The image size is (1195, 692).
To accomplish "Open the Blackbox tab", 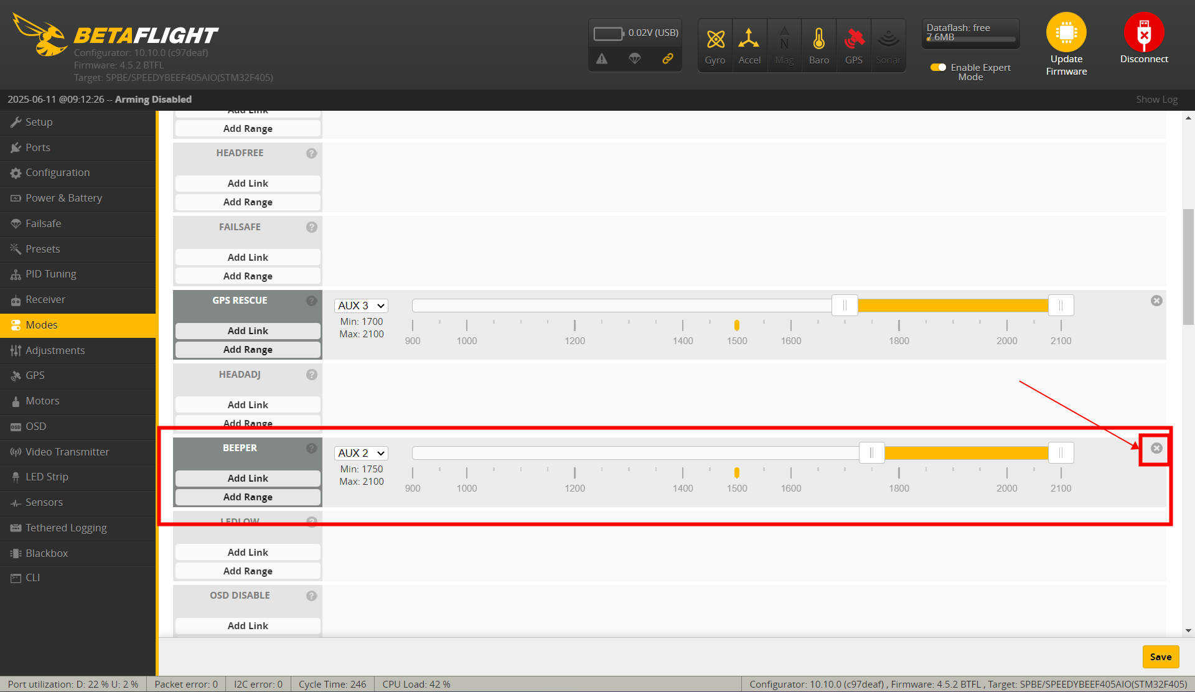I will tap(78, 553).
